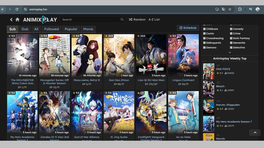
Task: Open the Lingwu Continent title link
Action: pos(183,80)
